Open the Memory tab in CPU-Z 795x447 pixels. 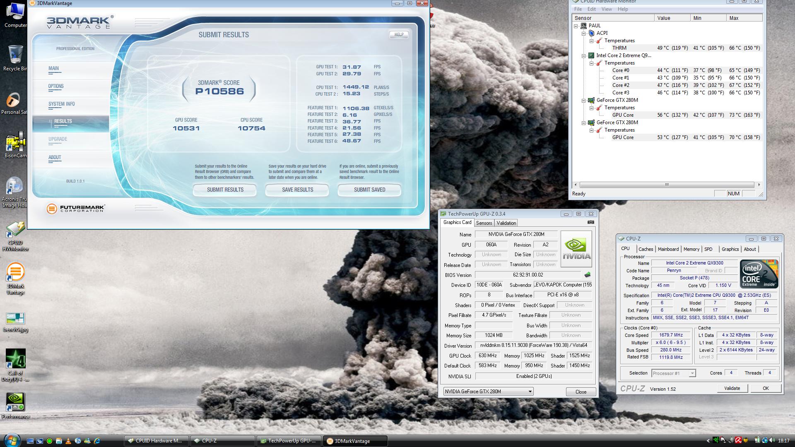click(691, 249)
